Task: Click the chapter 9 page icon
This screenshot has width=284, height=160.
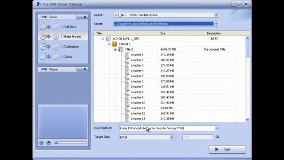Action: (x=127, y=97)
